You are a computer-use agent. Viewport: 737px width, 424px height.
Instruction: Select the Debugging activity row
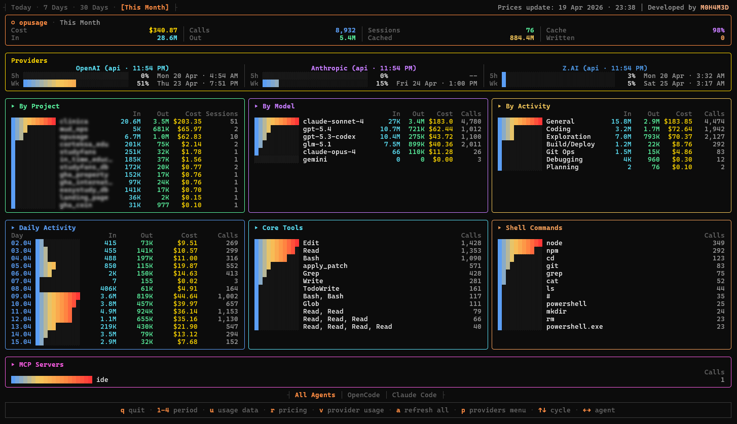point(611,160)
